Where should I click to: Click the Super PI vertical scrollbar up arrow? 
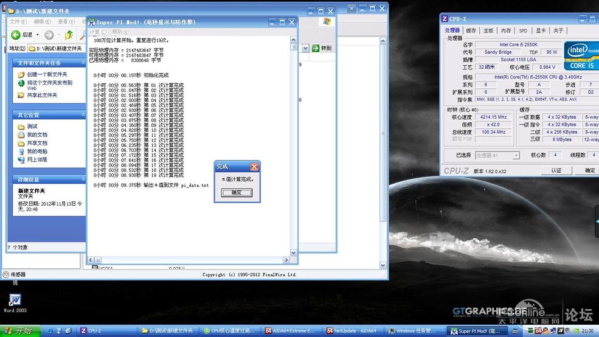click(x=293, y=40)
